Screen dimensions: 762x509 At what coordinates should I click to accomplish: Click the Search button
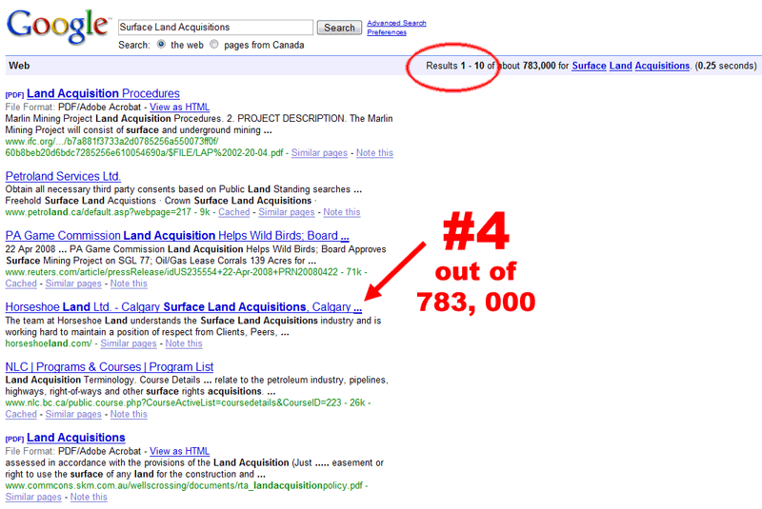pos(339,28)
